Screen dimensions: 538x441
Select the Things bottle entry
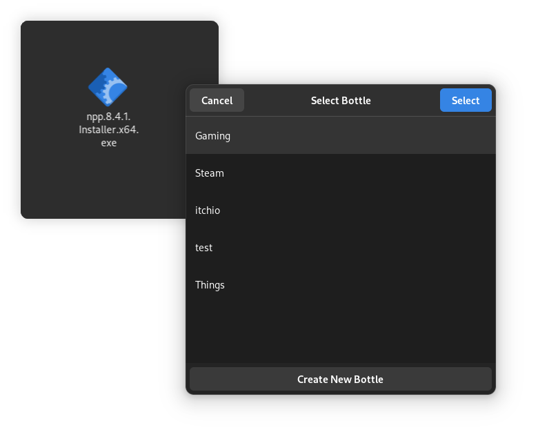coord(210,285)
